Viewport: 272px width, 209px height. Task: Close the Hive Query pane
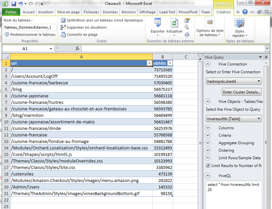coord(266,57)
